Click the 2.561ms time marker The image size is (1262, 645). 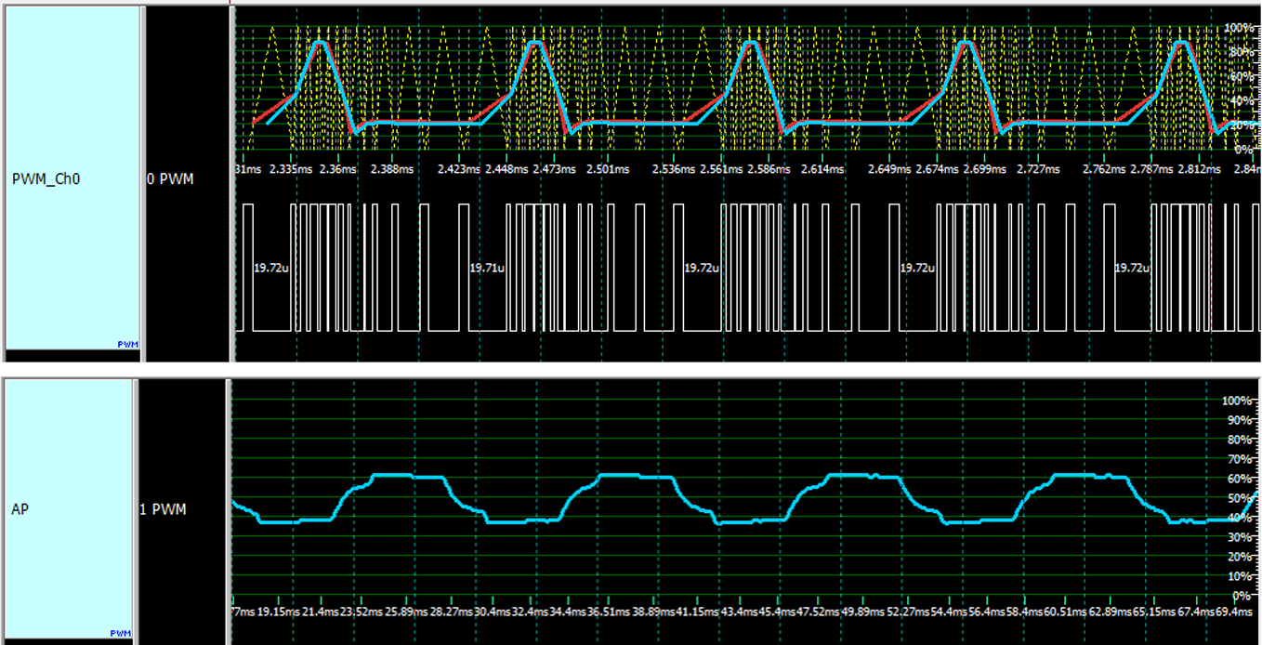[721, 169]
